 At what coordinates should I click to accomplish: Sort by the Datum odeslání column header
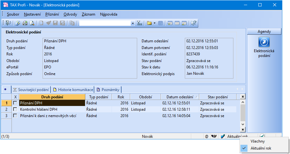pos(180,97)
